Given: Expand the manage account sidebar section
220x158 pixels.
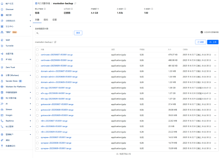Looking at the screenshot, I should point(30,134).
